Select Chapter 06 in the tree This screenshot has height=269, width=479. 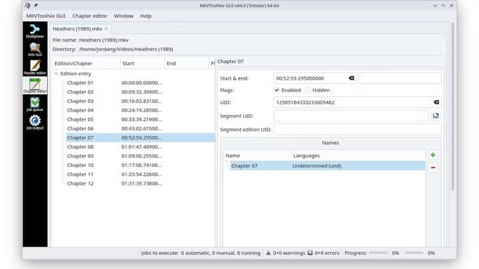tap(80, 128)
